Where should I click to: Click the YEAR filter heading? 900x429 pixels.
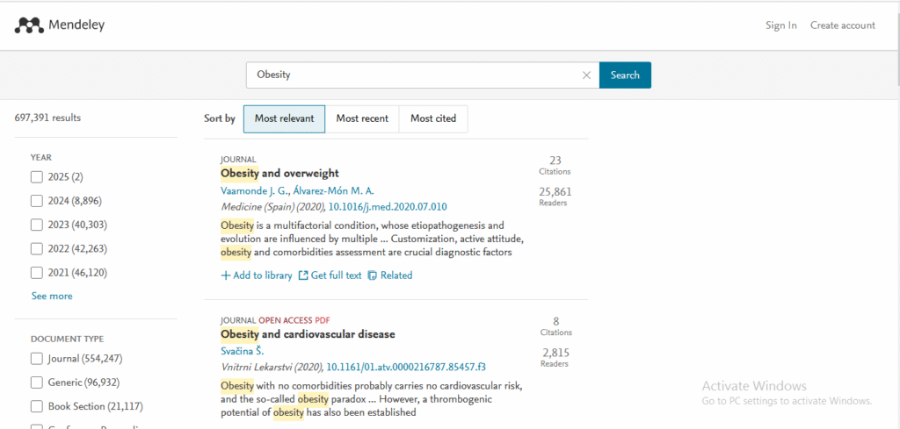click(41, 157)
